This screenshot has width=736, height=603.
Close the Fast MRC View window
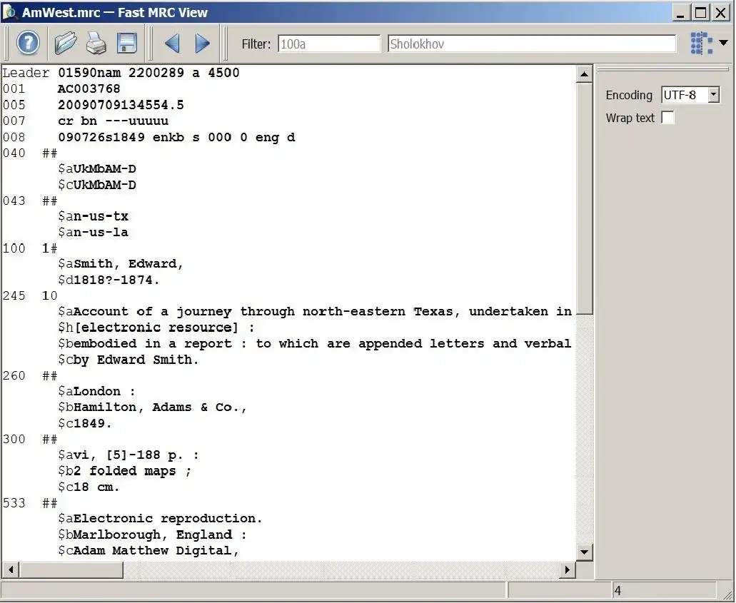click(x=720, y=13)
